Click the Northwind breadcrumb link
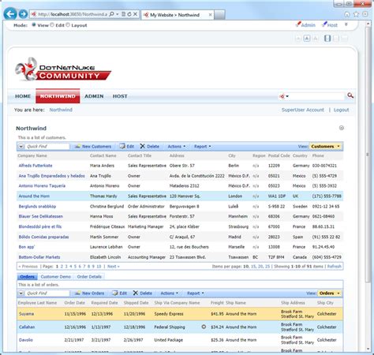This screenshot has width=374, height=355. coord(61,110)
